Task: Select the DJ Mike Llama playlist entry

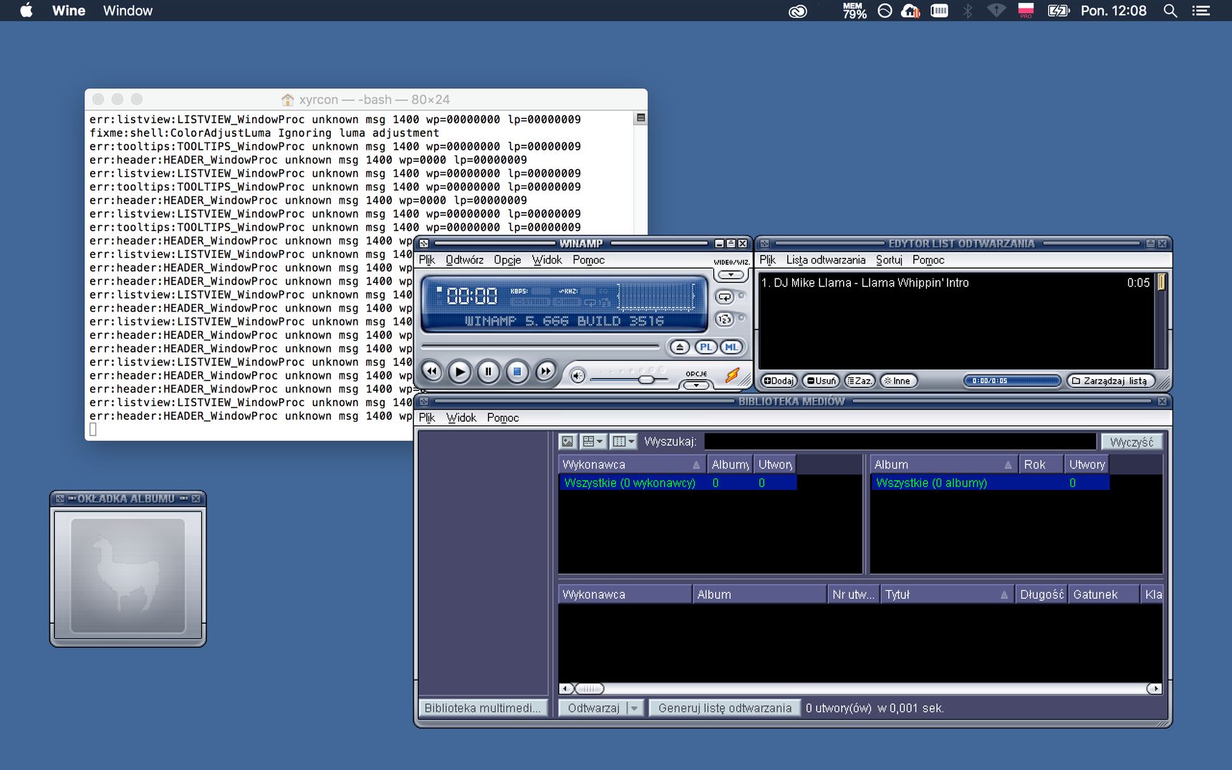Action: pos(956,283)
